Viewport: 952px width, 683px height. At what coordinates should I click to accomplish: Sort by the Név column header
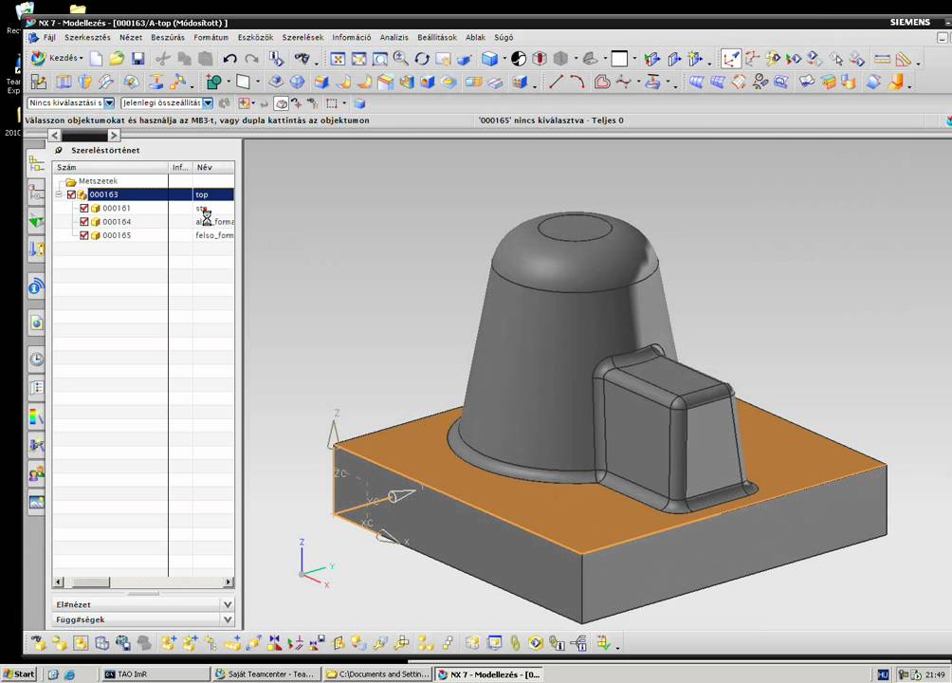pos(213,167)
